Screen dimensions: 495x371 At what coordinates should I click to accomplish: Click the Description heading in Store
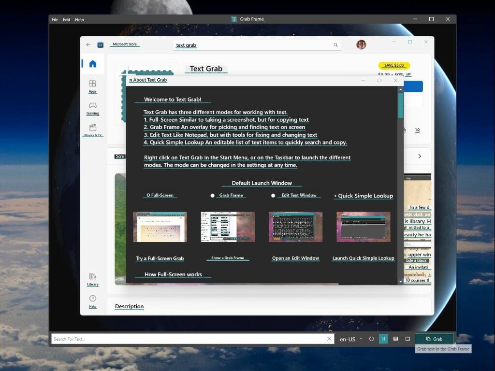coord(129,306)
